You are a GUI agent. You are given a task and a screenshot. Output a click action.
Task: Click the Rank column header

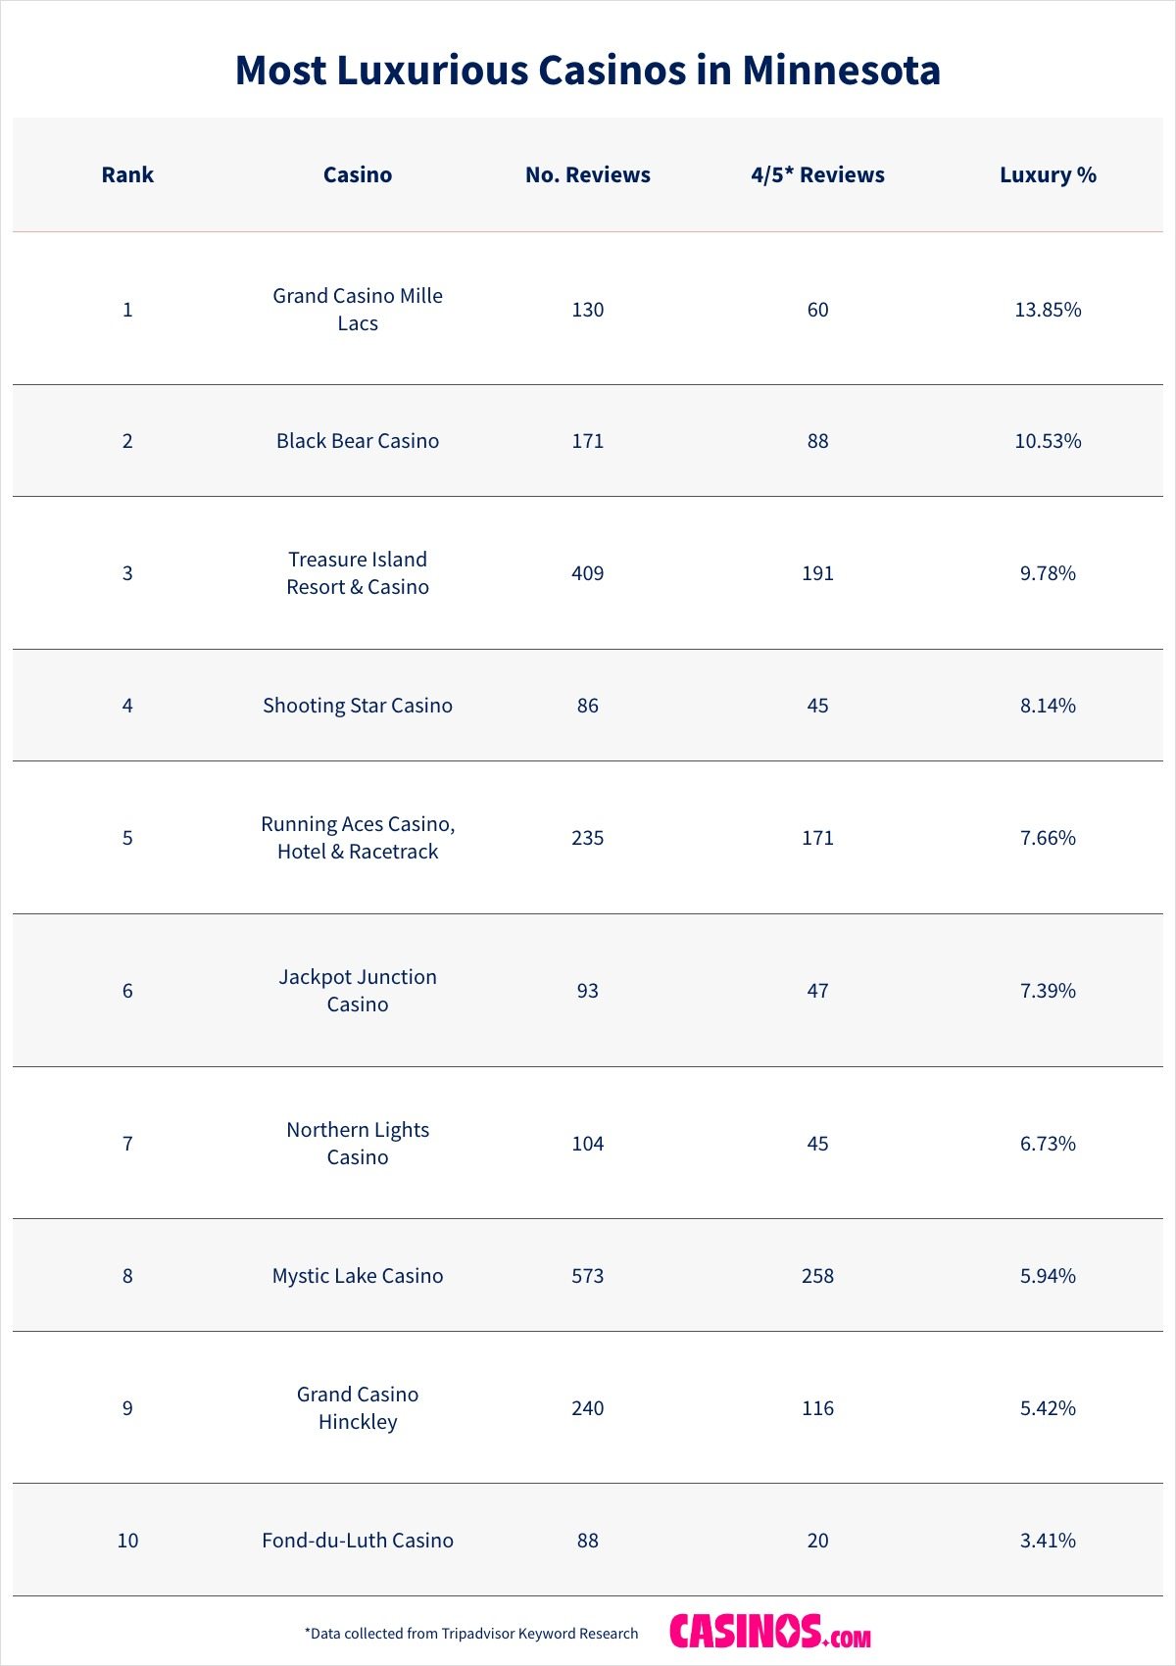[127, 174]
